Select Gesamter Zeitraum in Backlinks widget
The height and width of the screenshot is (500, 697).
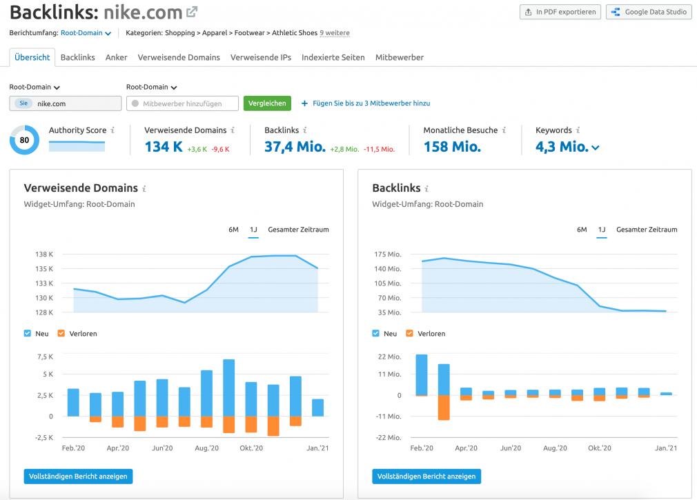647,230
